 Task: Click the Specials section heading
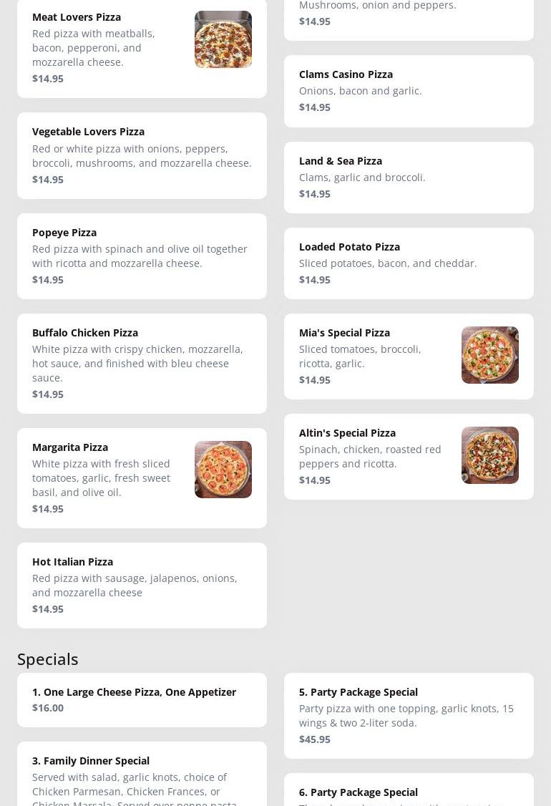[48, 659]
